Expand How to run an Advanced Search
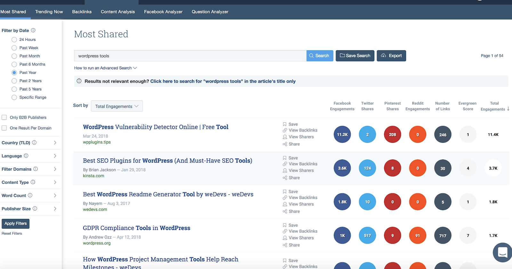The image size is (512, 269). click(105, 68)
